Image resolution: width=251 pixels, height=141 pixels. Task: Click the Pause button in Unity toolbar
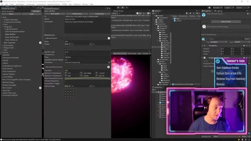(123, 7)
